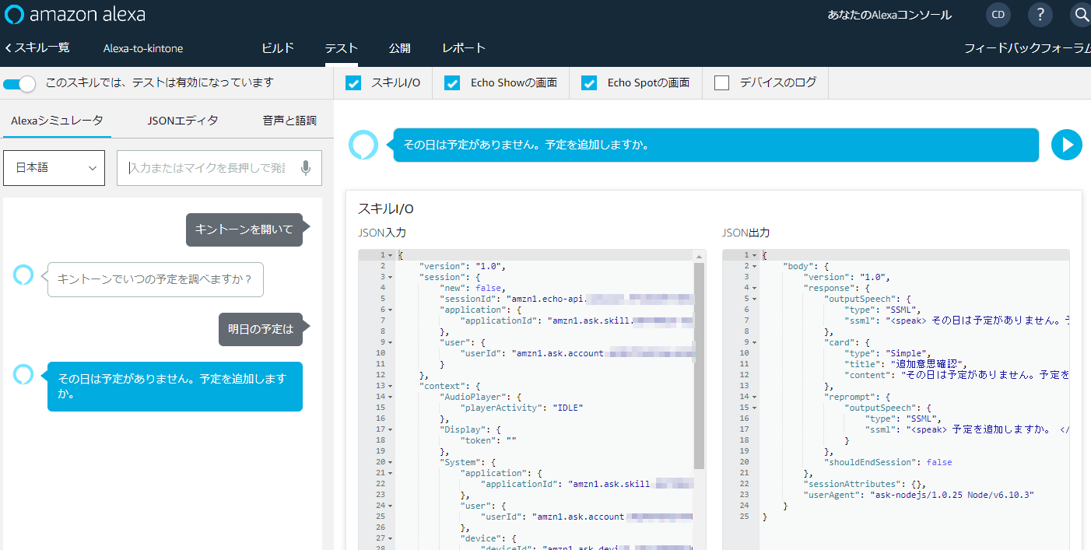Collapse the context block at input line 13
1091x550 pixels.
(x=390, y=386)
